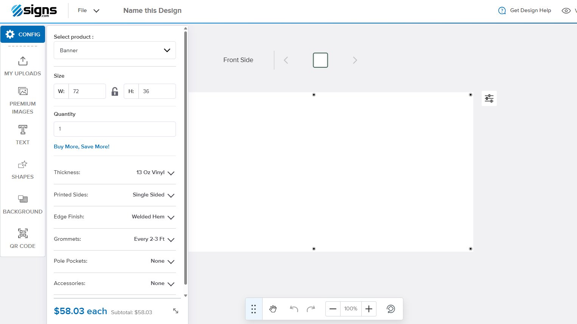Open canvas settings sliders icon
The height and width of the screenshot is (324, 577).
[x=489, y=98]
